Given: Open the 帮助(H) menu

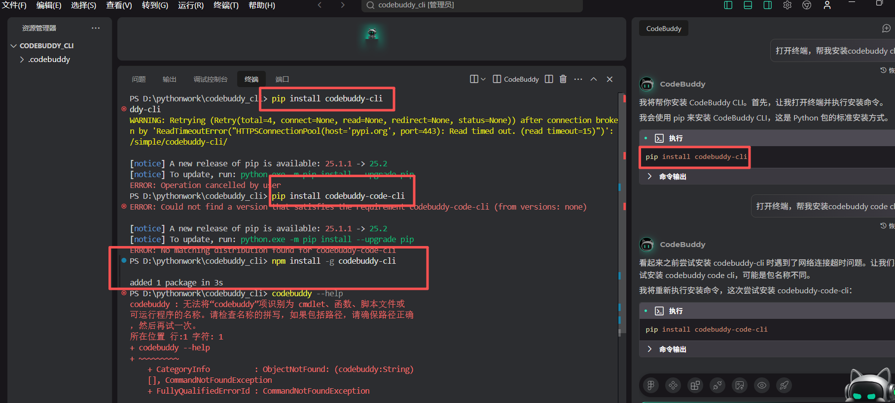Looking at the screenshot, I should click(262, 5).
